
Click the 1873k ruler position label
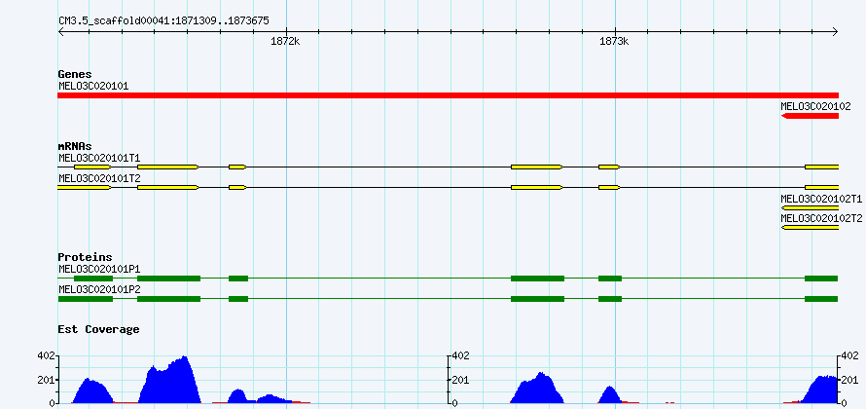[x=614, y=42]
